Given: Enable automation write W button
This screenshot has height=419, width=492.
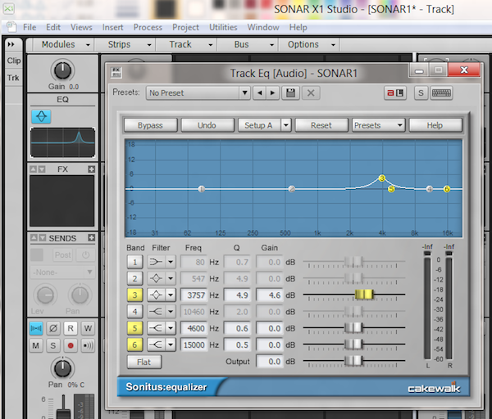Looking at the screenshot, I should (x=88, y=328).
